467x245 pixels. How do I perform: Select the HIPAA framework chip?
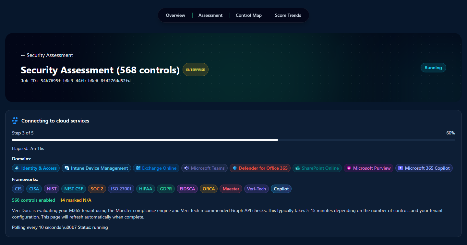[146, 189]
